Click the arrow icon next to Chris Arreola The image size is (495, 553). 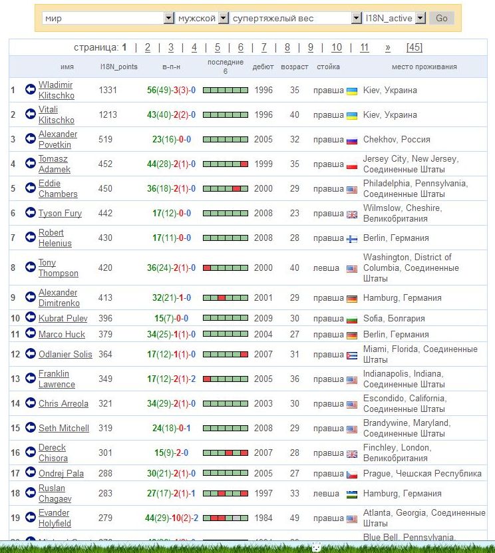(x=30, y=403)
